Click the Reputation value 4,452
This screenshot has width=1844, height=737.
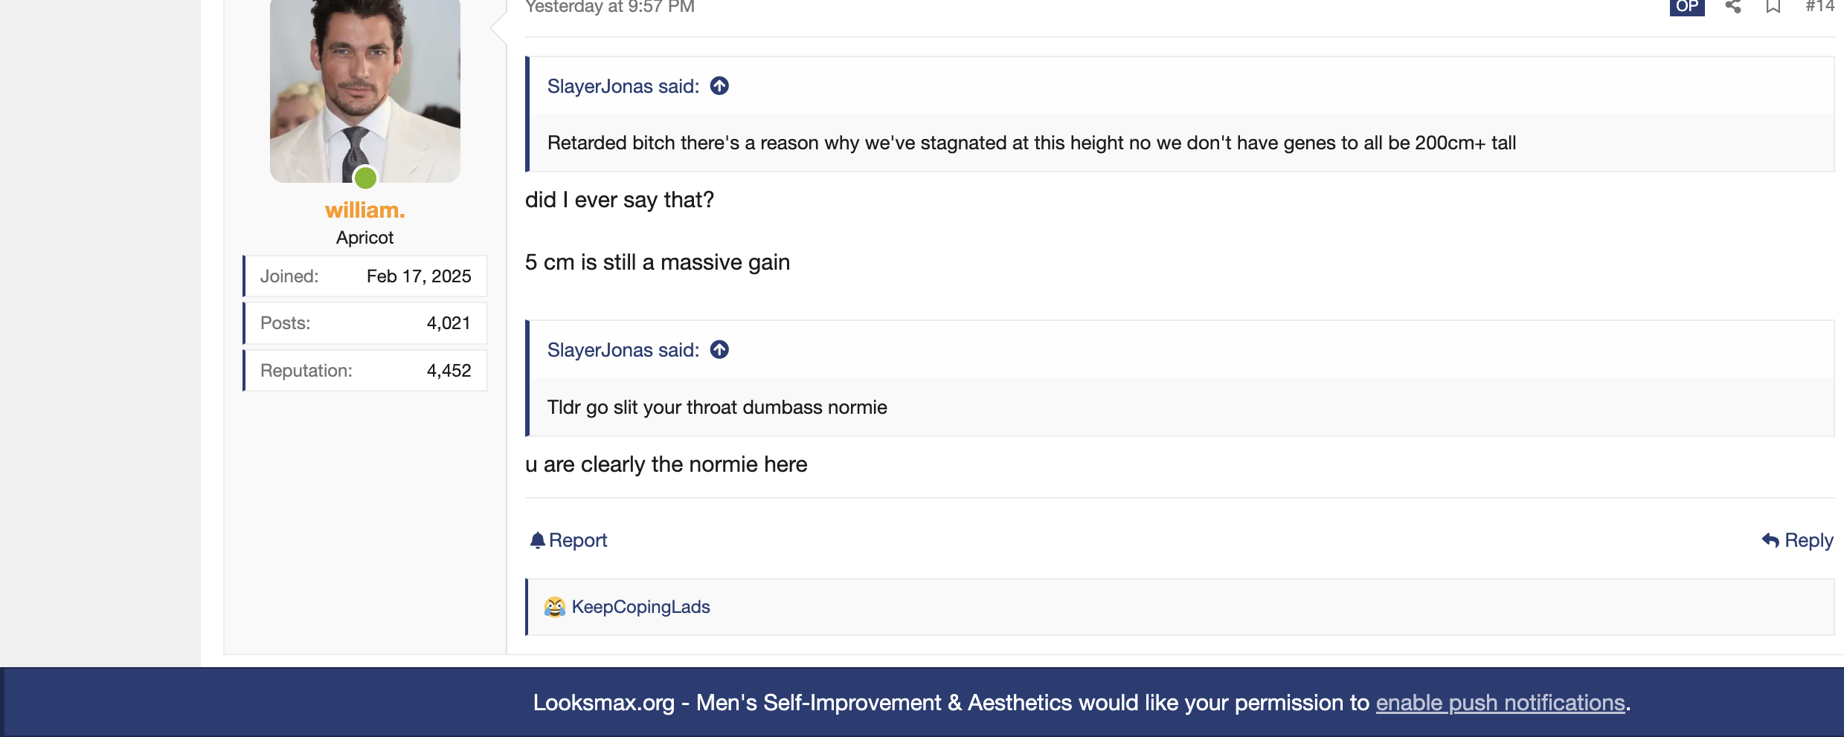[x=449, y=371]
